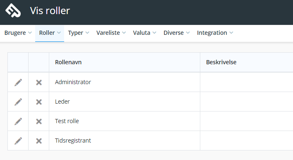Open the Typer dropdown
Screen dimensions: 293x160
(x=79, y=33)
